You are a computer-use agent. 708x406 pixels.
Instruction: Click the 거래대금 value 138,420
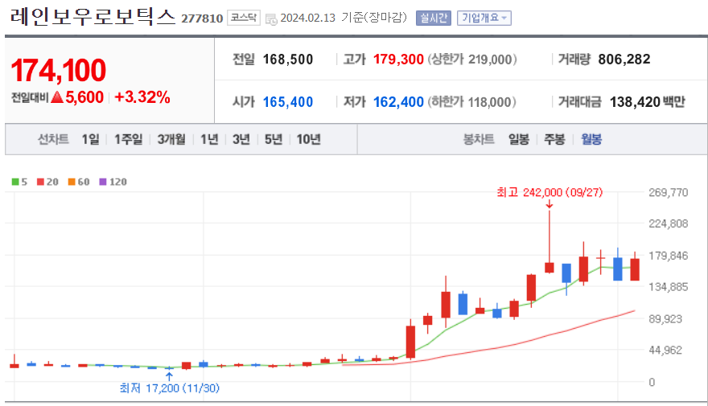(635, 102)
